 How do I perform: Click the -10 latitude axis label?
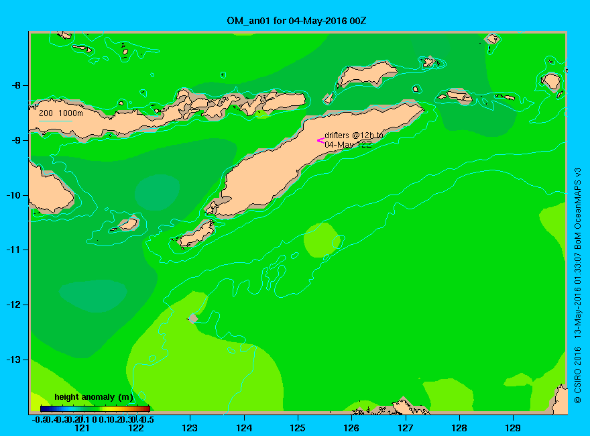14,195
